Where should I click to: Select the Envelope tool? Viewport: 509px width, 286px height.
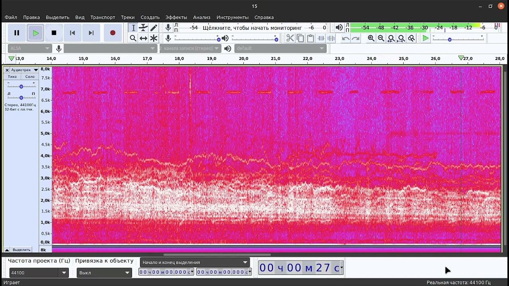143,28
